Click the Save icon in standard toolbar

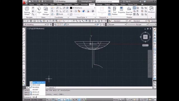[31, 21]
